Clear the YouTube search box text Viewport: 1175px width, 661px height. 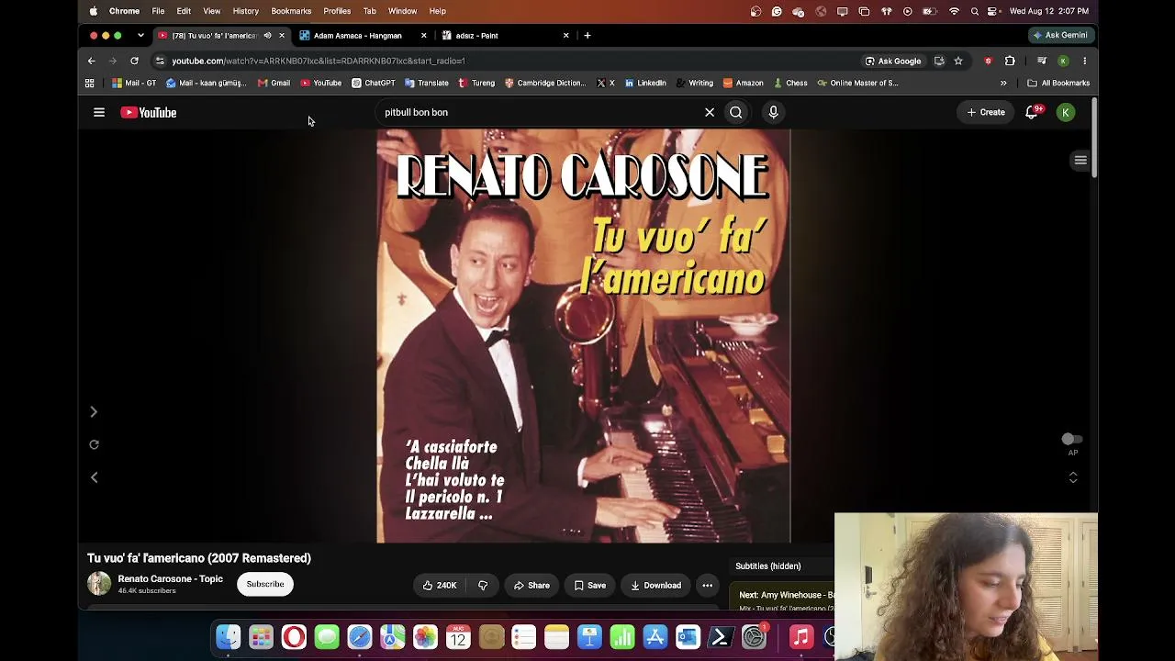[710, 112]
